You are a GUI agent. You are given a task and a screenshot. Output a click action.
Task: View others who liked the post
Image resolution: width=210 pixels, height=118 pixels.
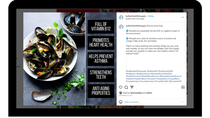[149, 93]
